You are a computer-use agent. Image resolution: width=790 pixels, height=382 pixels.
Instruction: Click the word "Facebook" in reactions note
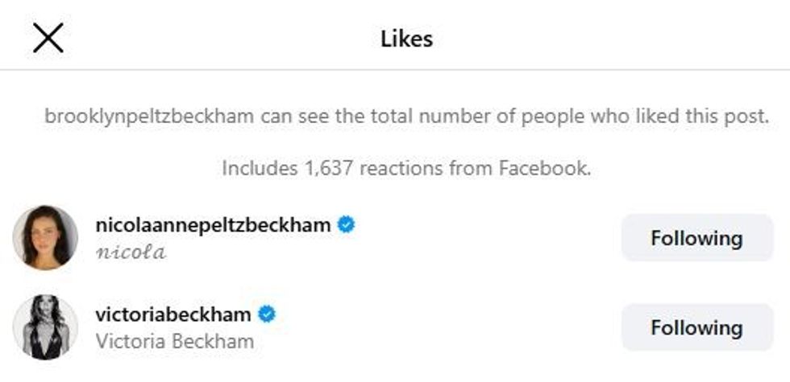click(544, 169)
